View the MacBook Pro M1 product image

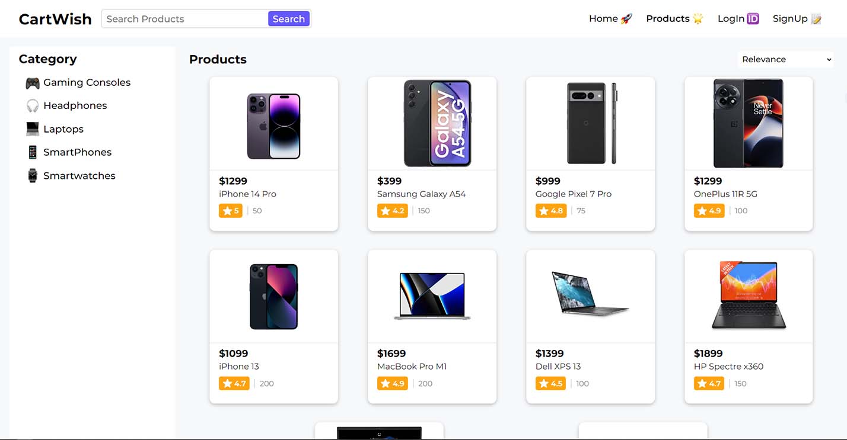[432, 296]
